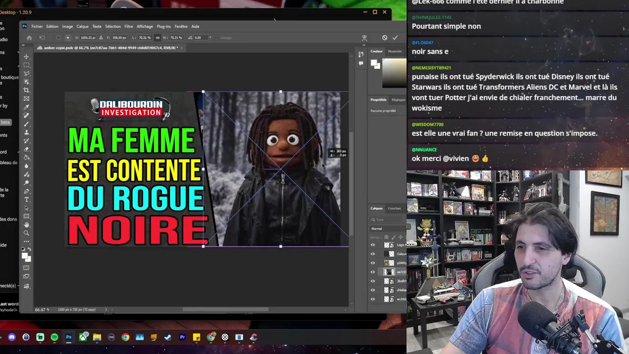This screenshot has width=629, height=354.
Task: Hide the d4afaa layer
Action: 372,290
